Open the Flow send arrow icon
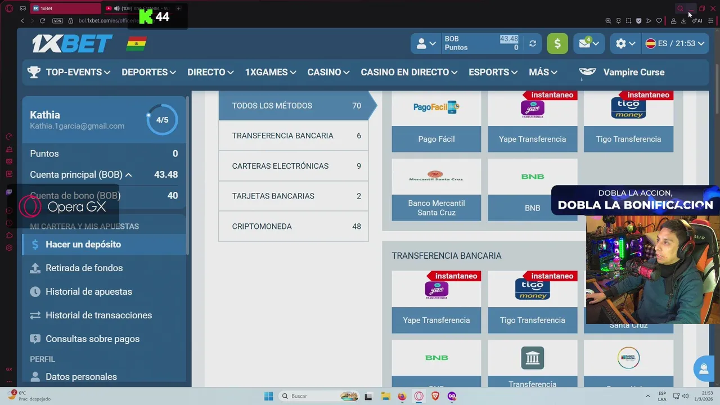The height and width of the screenshot is (405, 720). 649,21
